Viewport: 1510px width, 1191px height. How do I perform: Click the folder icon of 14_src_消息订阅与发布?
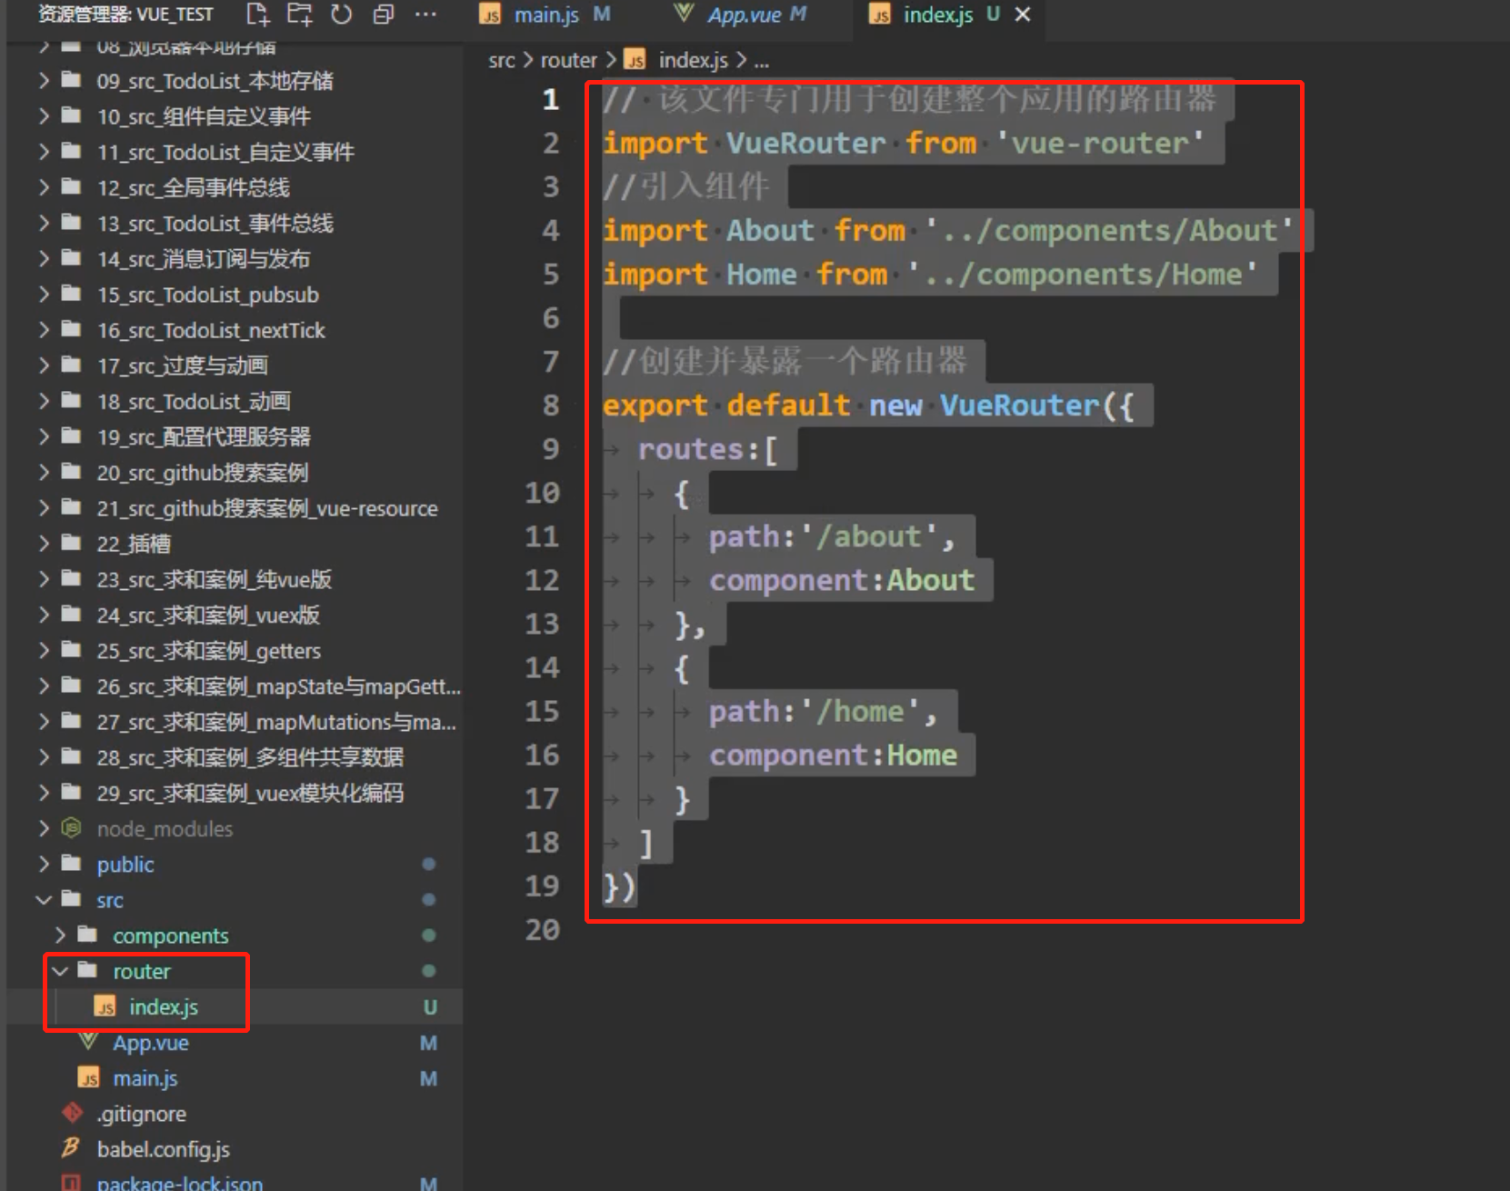[x=71, y=258]
